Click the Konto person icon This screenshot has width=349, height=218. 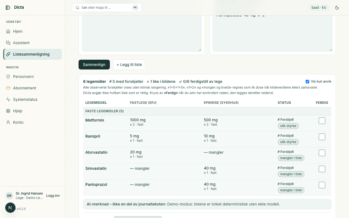[8, 122]
